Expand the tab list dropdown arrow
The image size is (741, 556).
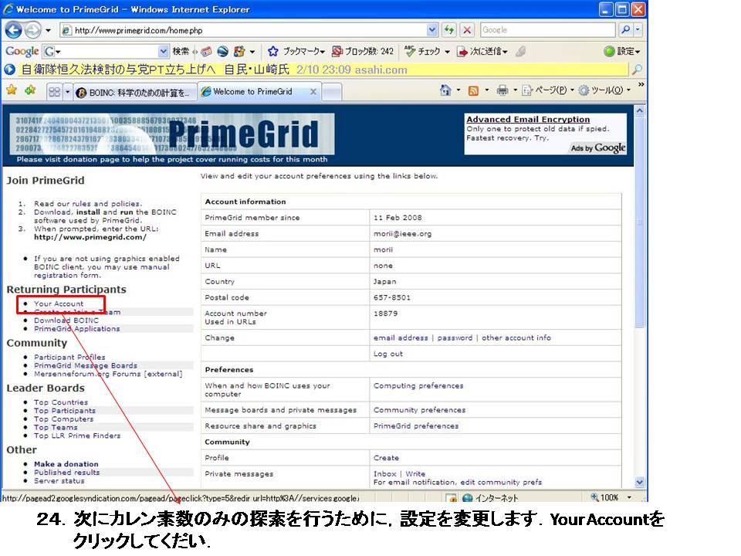click(x=67, y=92)
